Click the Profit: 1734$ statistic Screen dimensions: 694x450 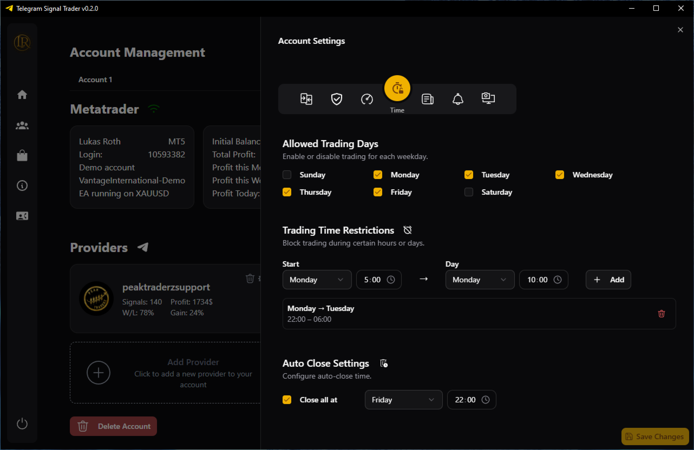(x=192, y=302)
